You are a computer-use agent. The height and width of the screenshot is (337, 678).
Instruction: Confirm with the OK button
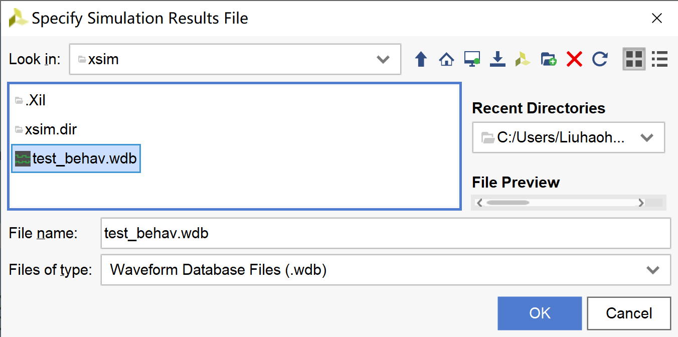click(540, 313)
